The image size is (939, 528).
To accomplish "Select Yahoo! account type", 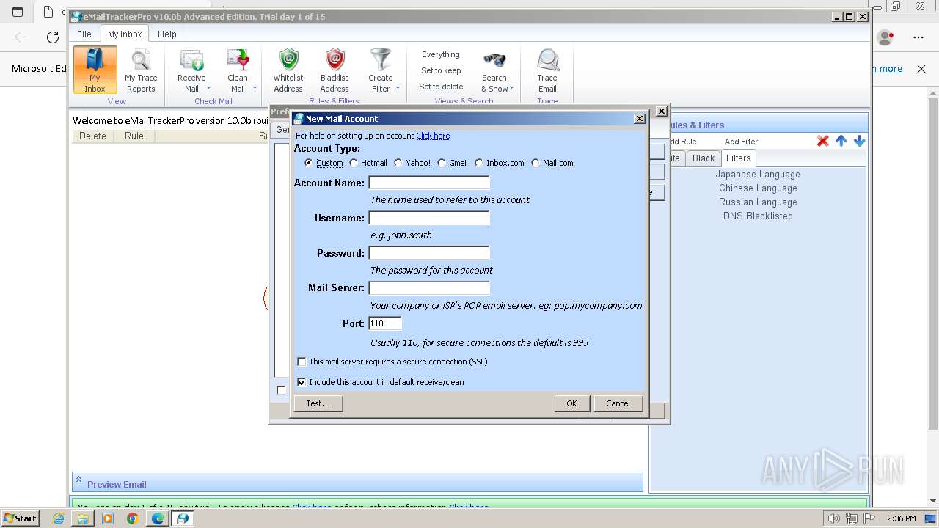I will point(398,163).
